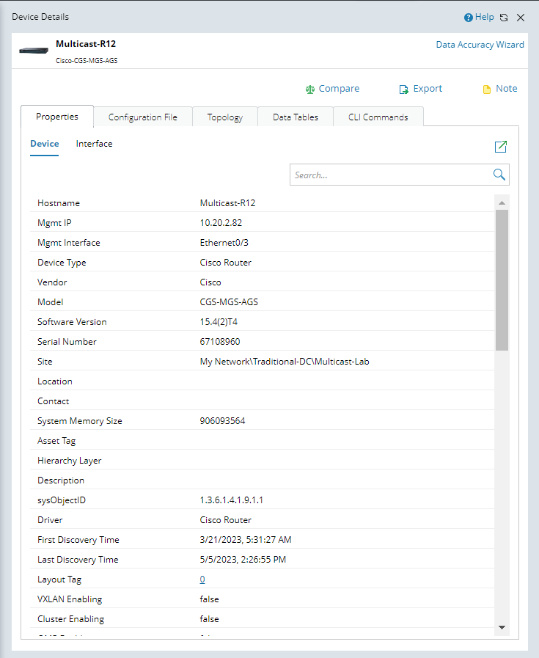Select the Device sub-tab

[x=44, y=144]
